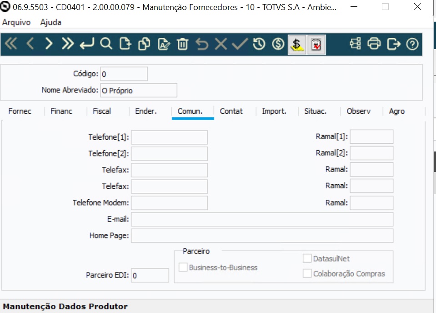436x313 pixels.
Task: Switch to the Fornec tab
Action: (x=20, y=111)
